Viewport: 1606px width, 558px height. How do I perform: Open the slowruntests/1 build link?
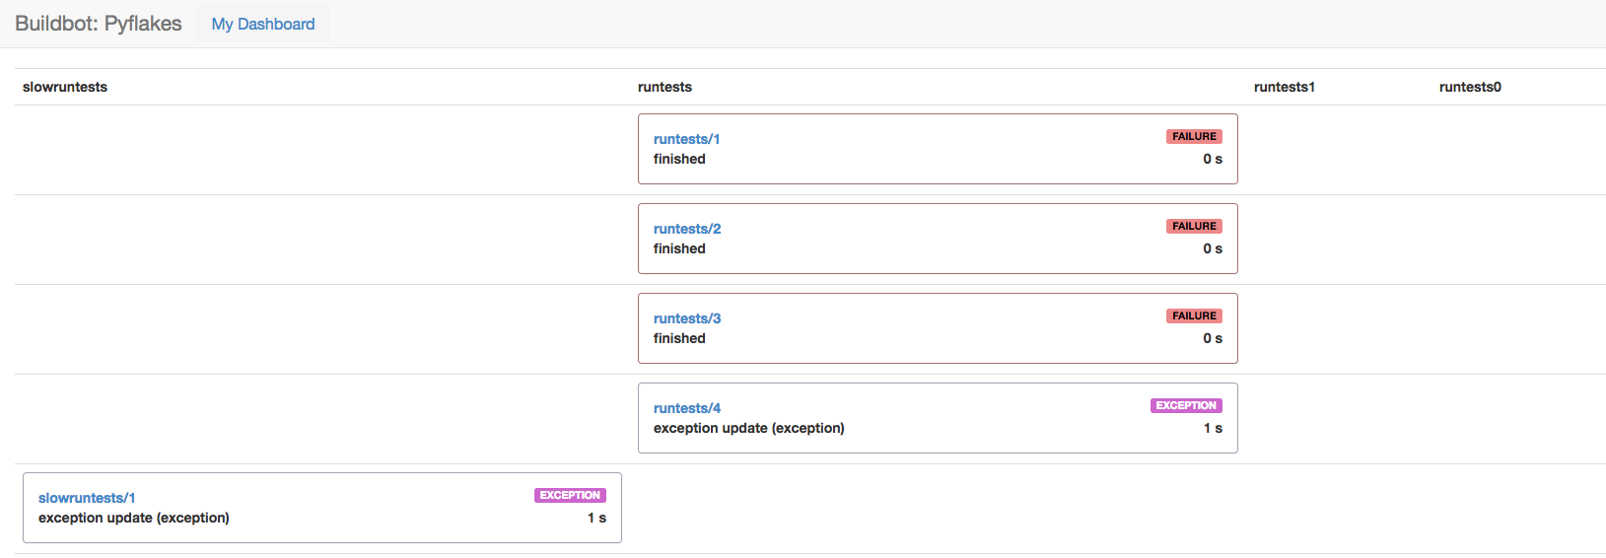point(87,498)
